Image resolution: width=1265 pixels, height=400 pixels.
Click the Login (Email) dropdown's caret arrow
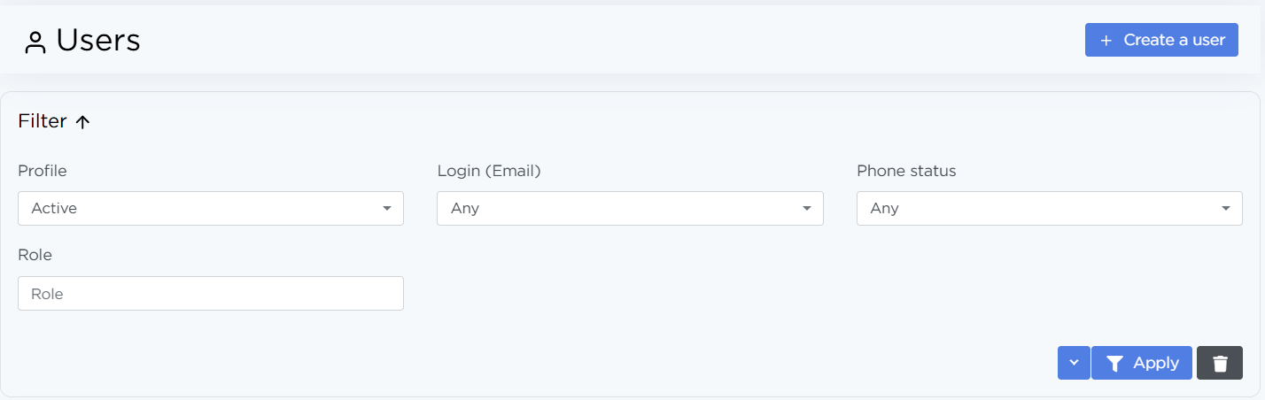807,209
